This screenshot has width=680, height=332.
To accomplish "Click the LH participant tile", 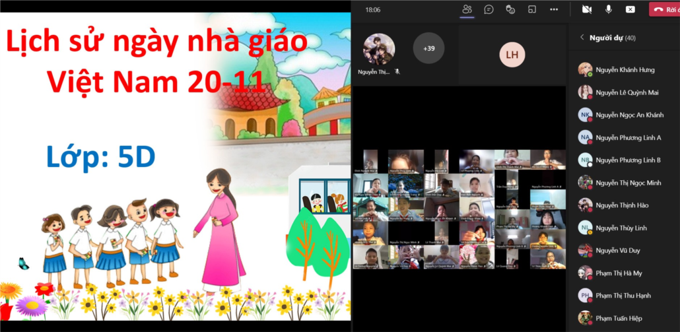I will tap(512, 55).
